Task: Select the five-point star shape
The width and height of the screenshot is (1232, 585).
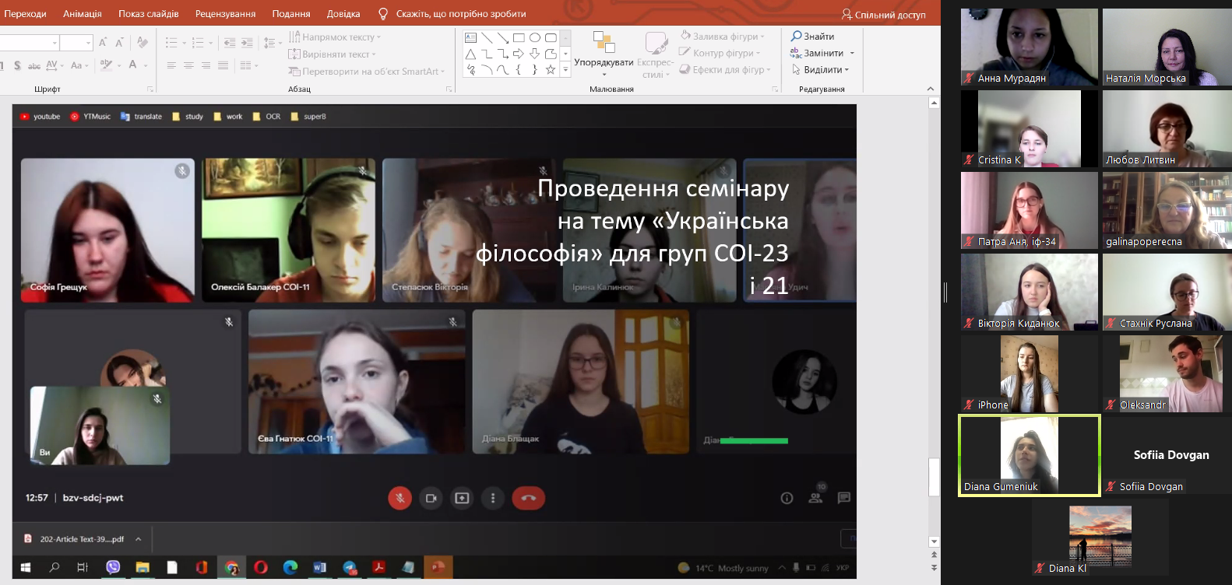Action: click(x=551, y=70)
